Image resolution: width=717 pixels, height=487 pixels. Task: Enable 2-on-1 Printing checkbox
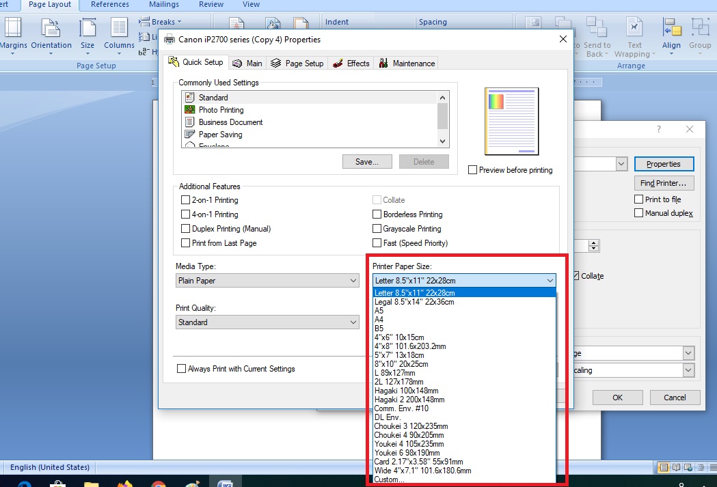(186, 199)
